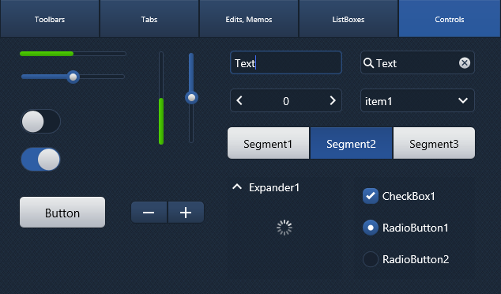Click the plus button
The height and width of the screenshot is (294, 501).
(186, 212)
